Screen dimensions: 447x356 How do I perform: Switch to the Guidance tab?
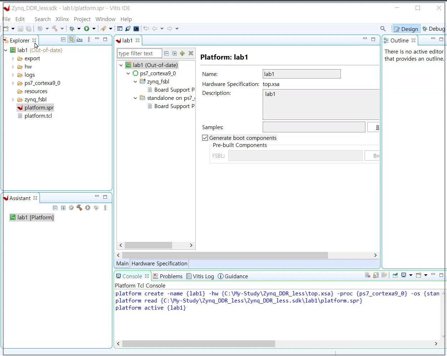tap(233, 276)
